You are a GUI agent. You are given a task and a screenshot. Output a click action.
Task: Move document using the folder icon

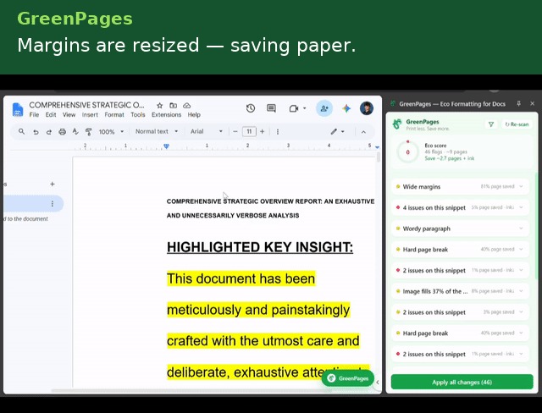point(173,106)
